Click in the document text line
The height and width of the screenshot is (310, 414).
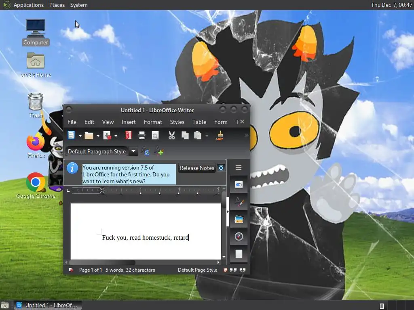(146, 237)
